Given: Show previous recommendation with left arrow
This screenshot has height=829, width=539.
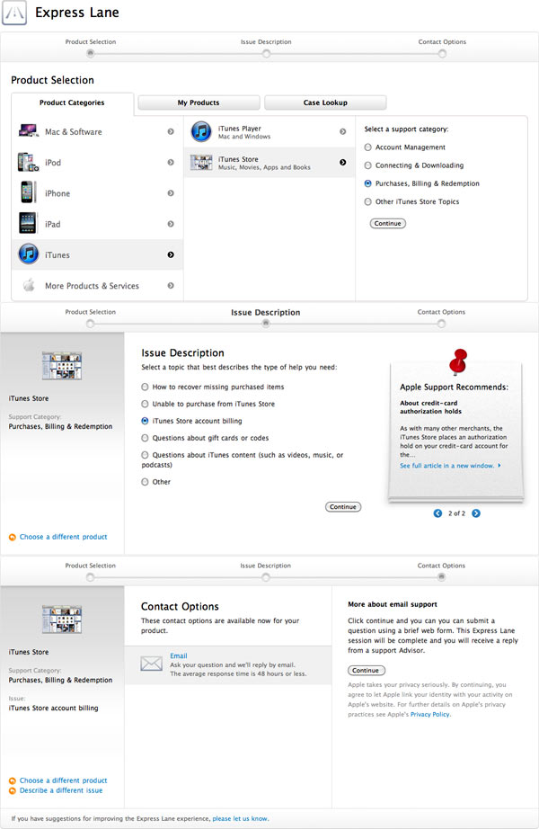Looking at the screenshot, I should point(437,513).
